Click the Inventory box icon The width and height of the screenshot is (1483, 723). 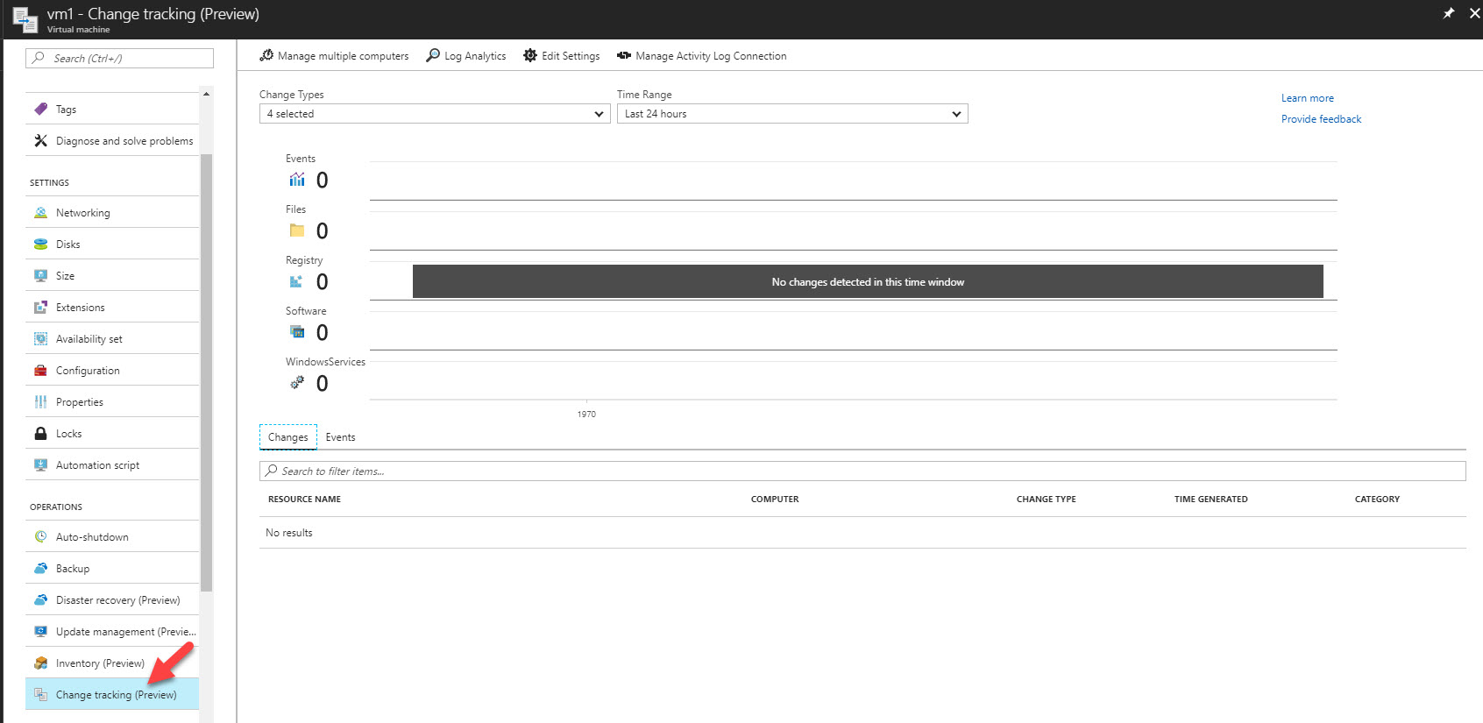[x=40, y=663]
